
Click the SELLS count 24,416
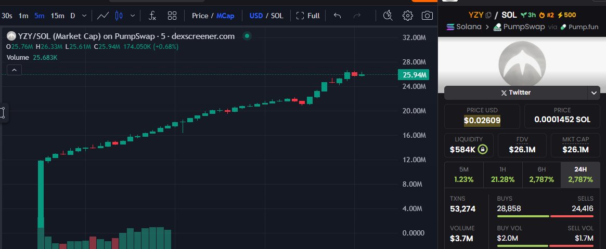pyautogui.click(x=583, y=209)
